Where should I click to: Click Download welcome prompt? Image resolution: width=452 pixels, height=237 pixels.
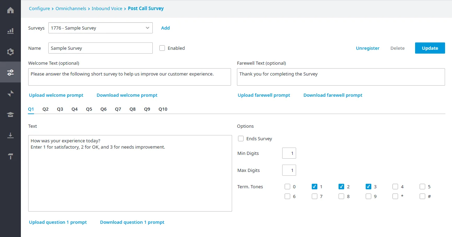(127, 95)
